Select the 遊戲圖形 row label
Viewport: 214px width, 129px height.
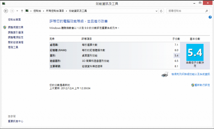(55, 61)
